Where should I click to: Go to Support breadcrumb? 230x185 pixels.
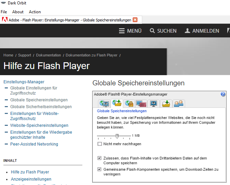(x=24, y=55)
